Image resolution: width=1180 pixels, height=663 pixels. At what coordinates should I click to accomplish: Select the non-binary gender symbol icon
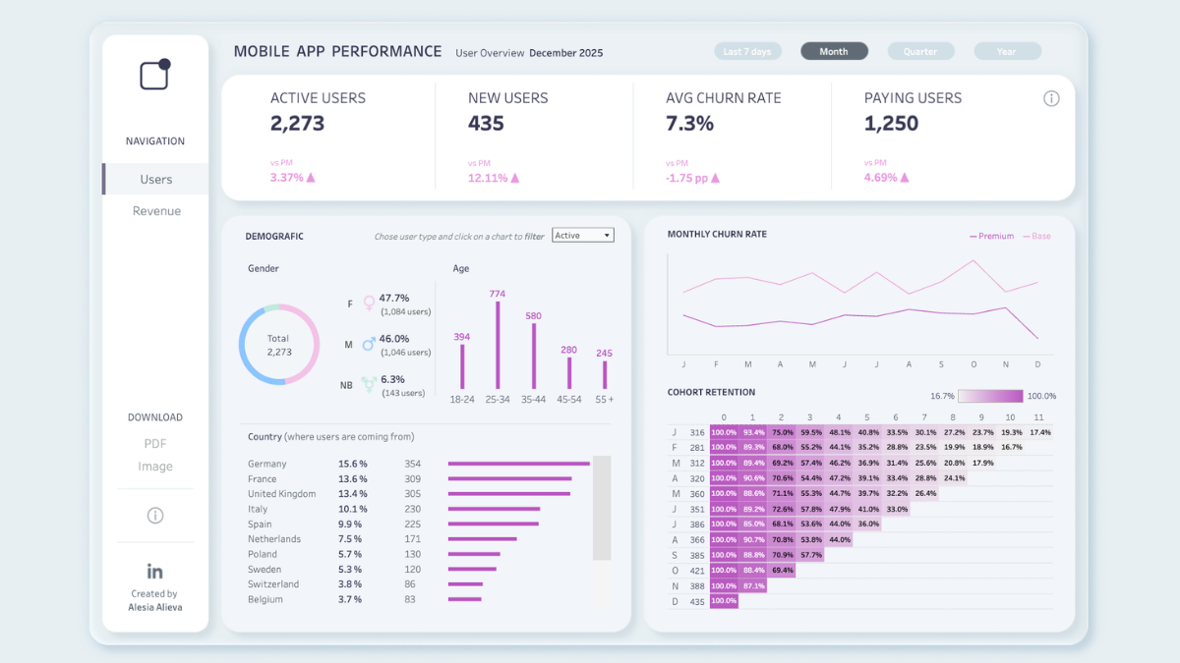(369, 384)
